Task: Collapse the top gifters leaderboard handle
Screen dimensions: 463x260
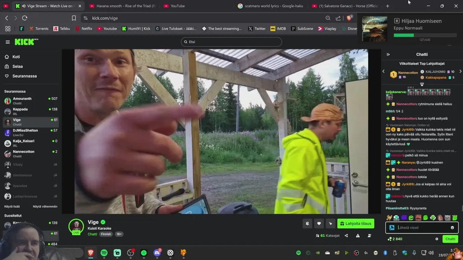Action: click(x=422, y=84)
